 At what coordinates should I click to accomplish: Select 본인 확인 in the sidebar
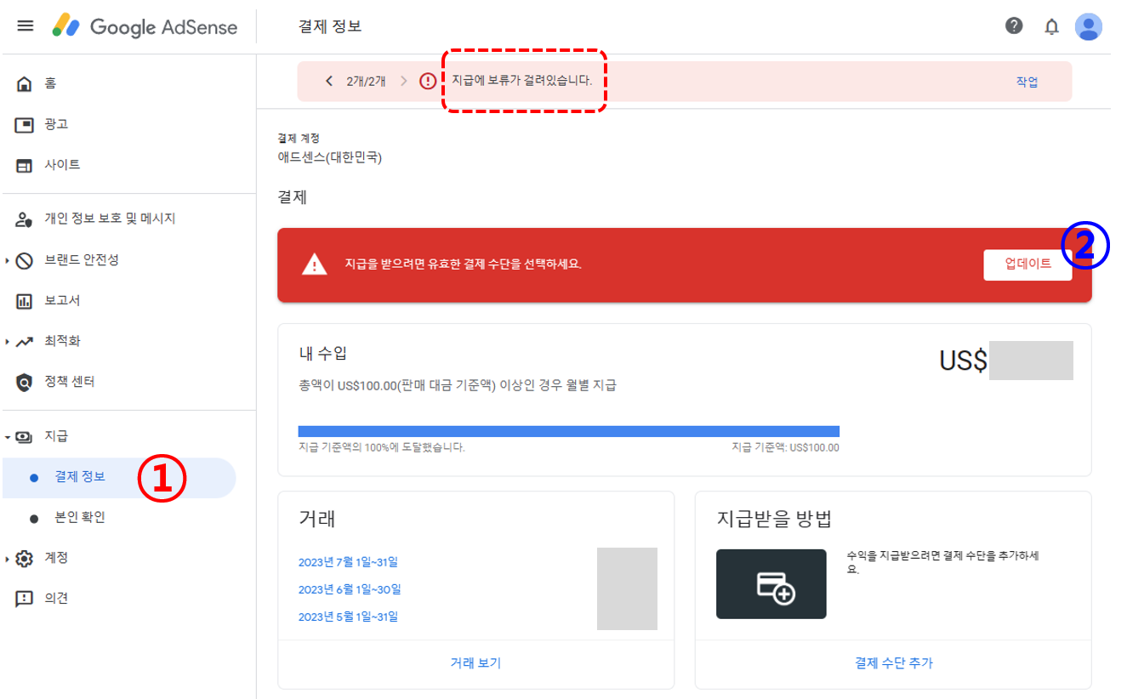[x=79, y=517]
